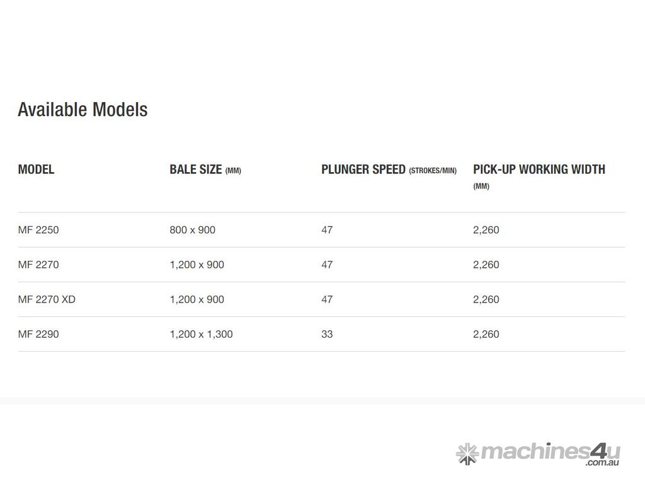Click MF 2250 pick-up width 2,260
Image resolution: width=645 pixels, height=484 pixels.
click(x=486, y=230)
